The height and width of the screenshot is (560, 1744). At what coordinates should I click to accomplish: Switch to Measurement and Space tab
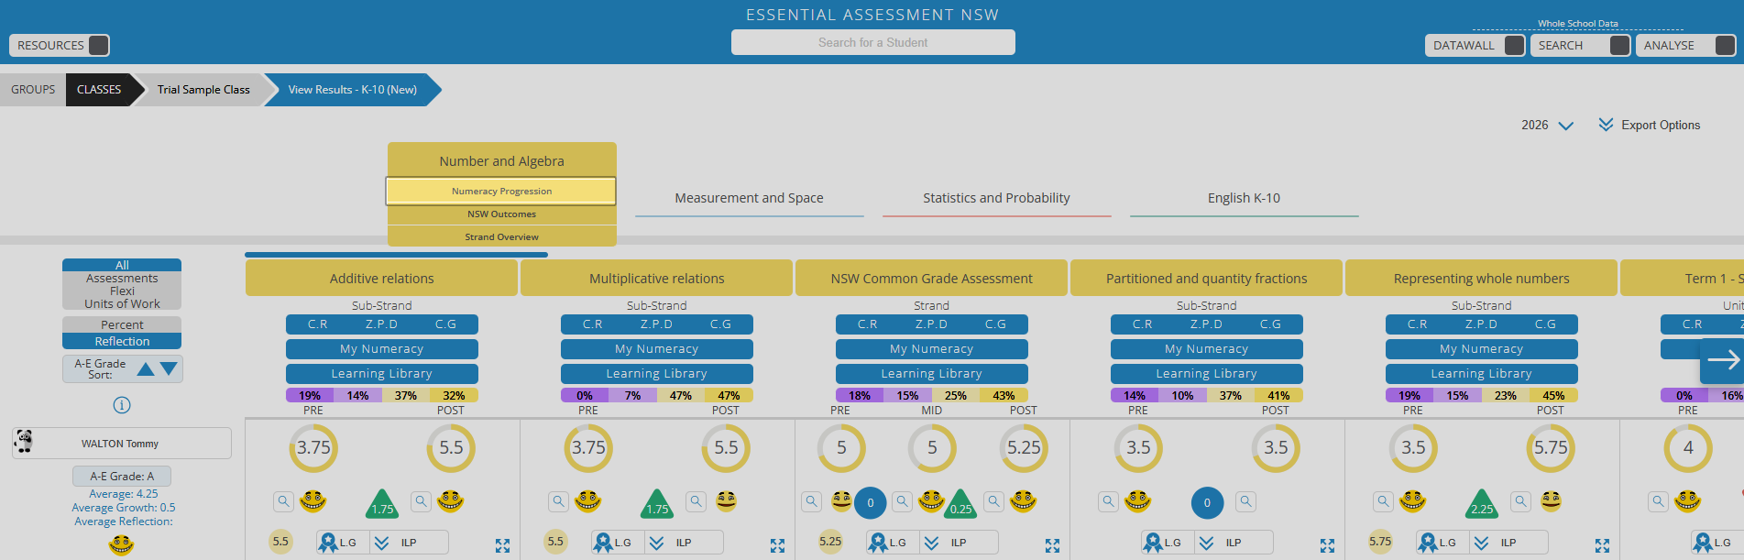pyautogui.click(x=750, y=198)
